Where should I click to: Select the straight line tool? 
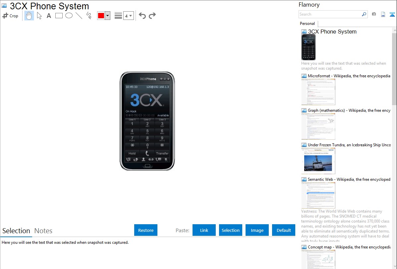click(x=79, y=16)
